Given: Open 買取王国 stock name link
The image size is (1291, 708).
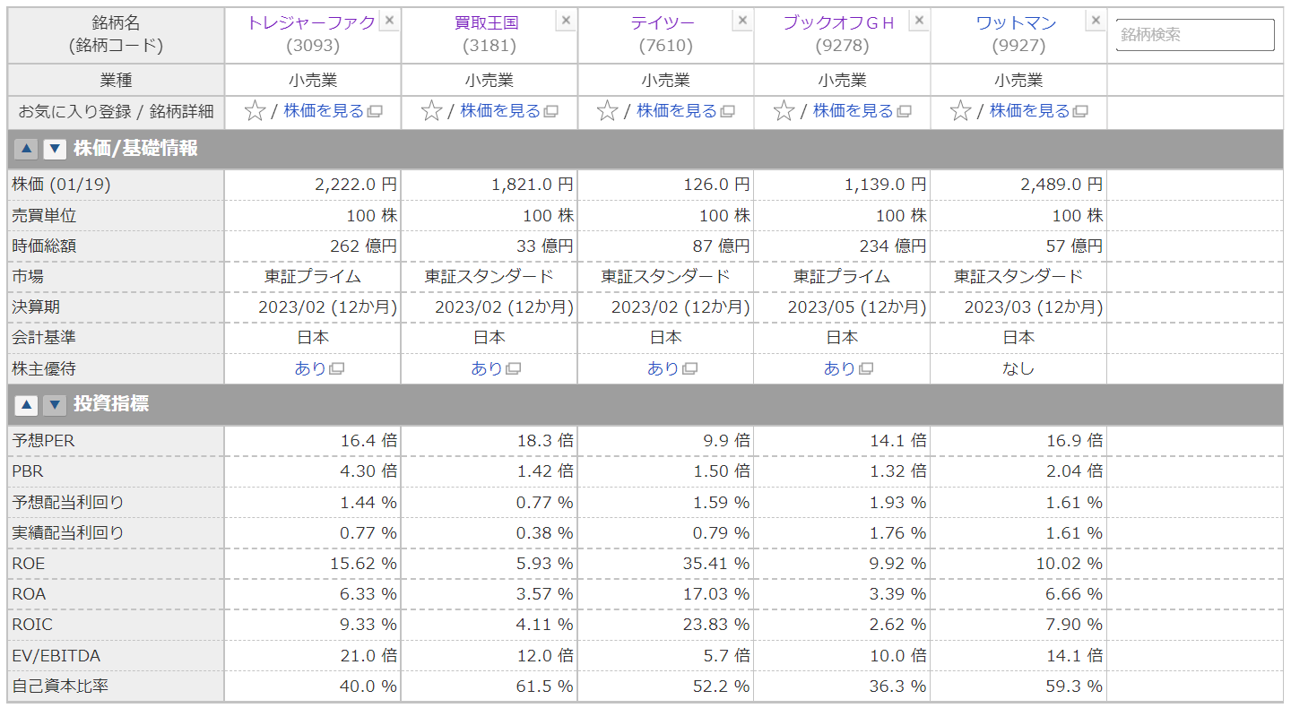Looking at the screenshot, I should pyautogui.click(x=487, y=23).
